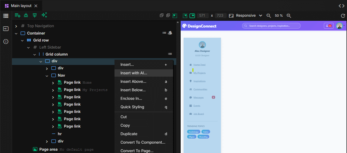Zoom in the preview with magnifier plus
Image resolution: width=347 pixels, height=153 pixels.
pos(289,16)
